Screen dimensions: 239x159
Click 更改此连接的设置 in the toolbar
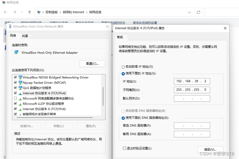pyautogui.click(x=145, y=23)
